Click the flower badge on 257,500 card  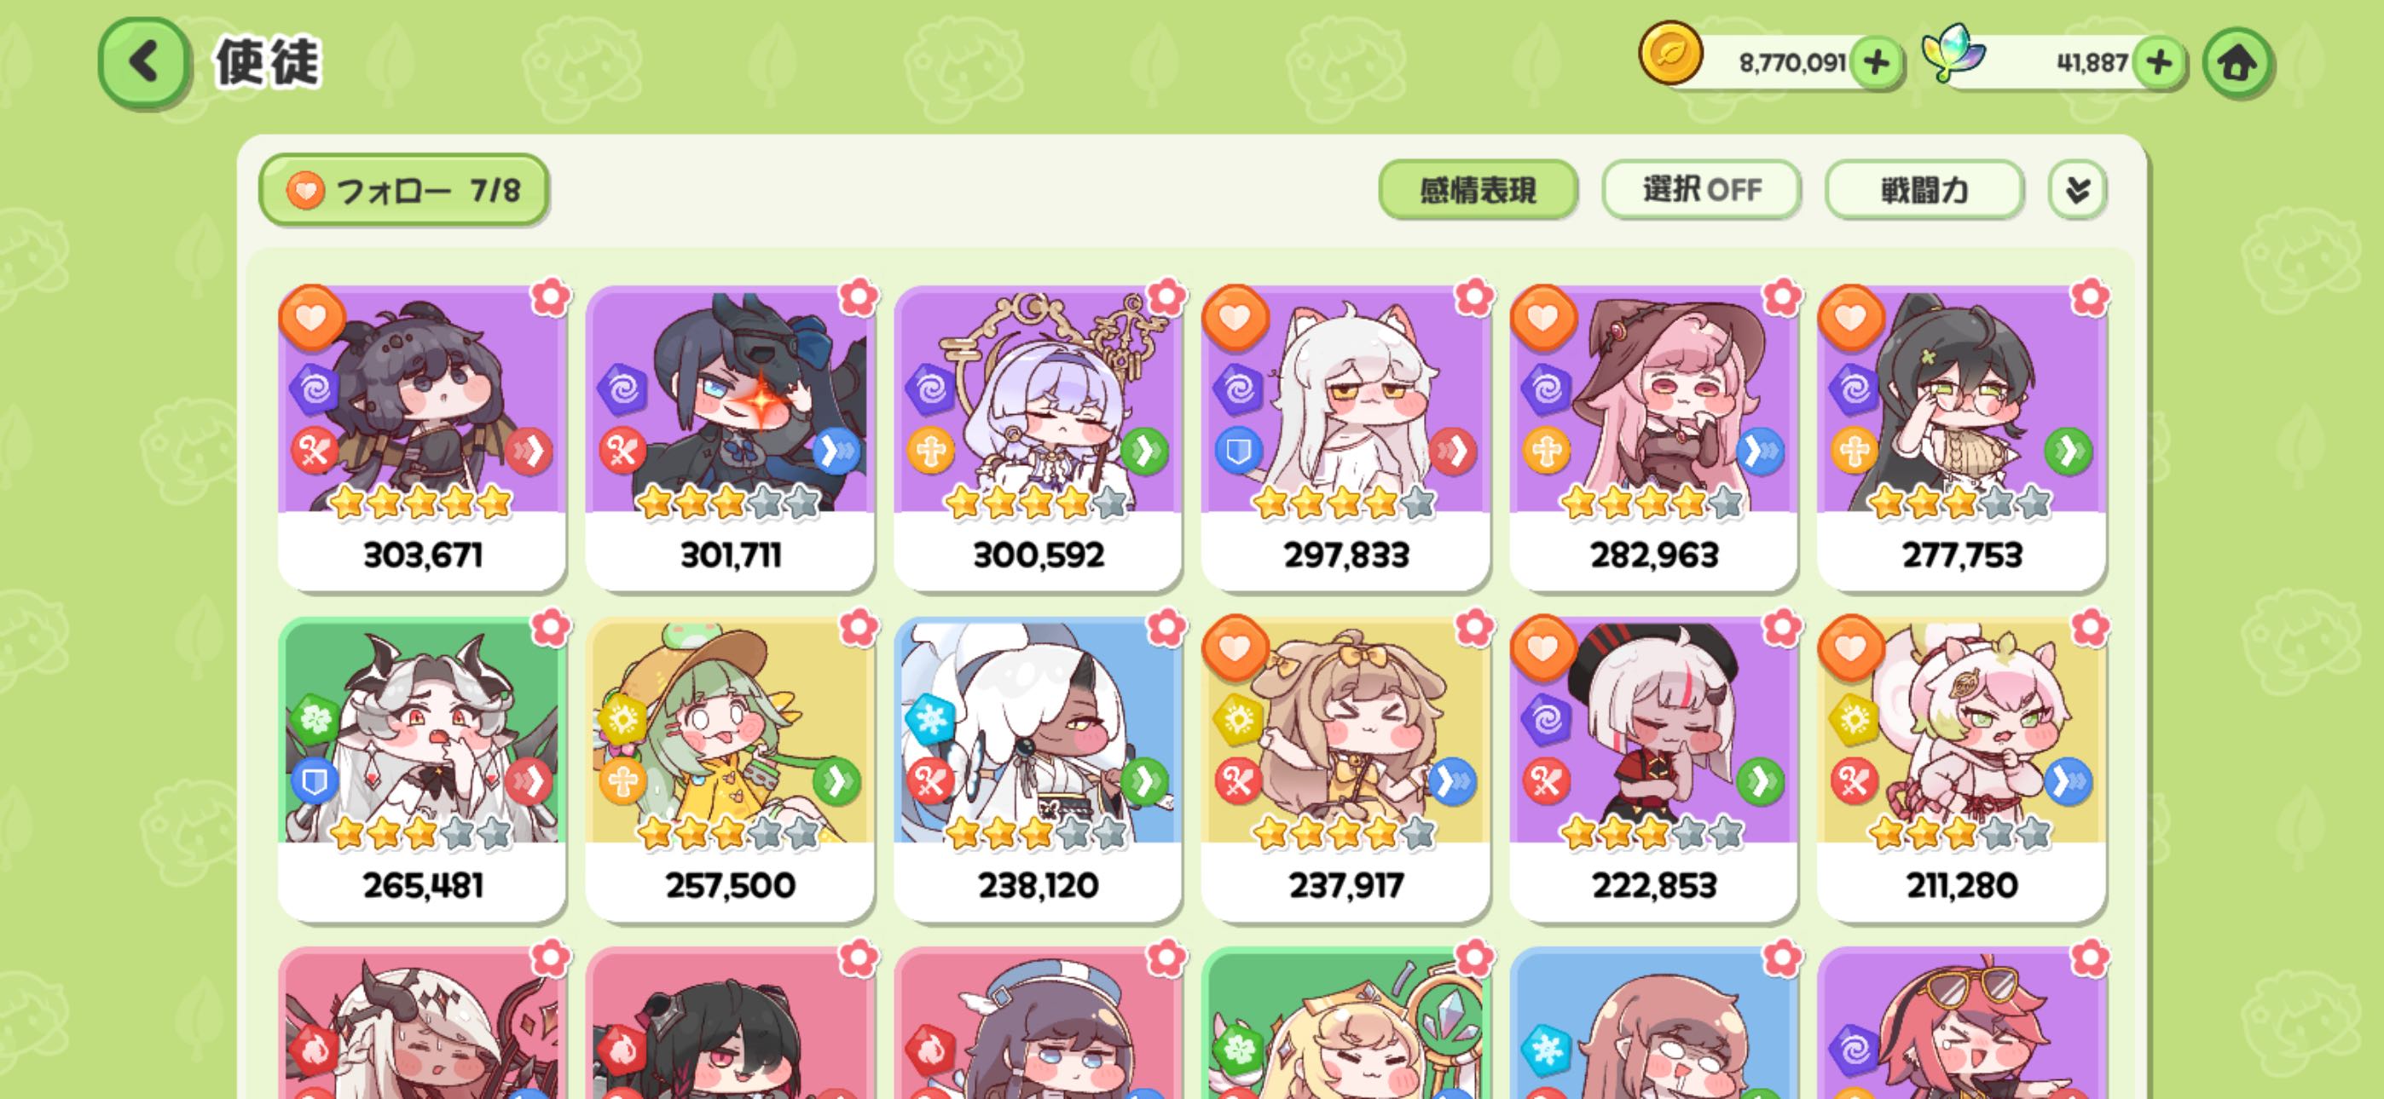coord(858,627)
